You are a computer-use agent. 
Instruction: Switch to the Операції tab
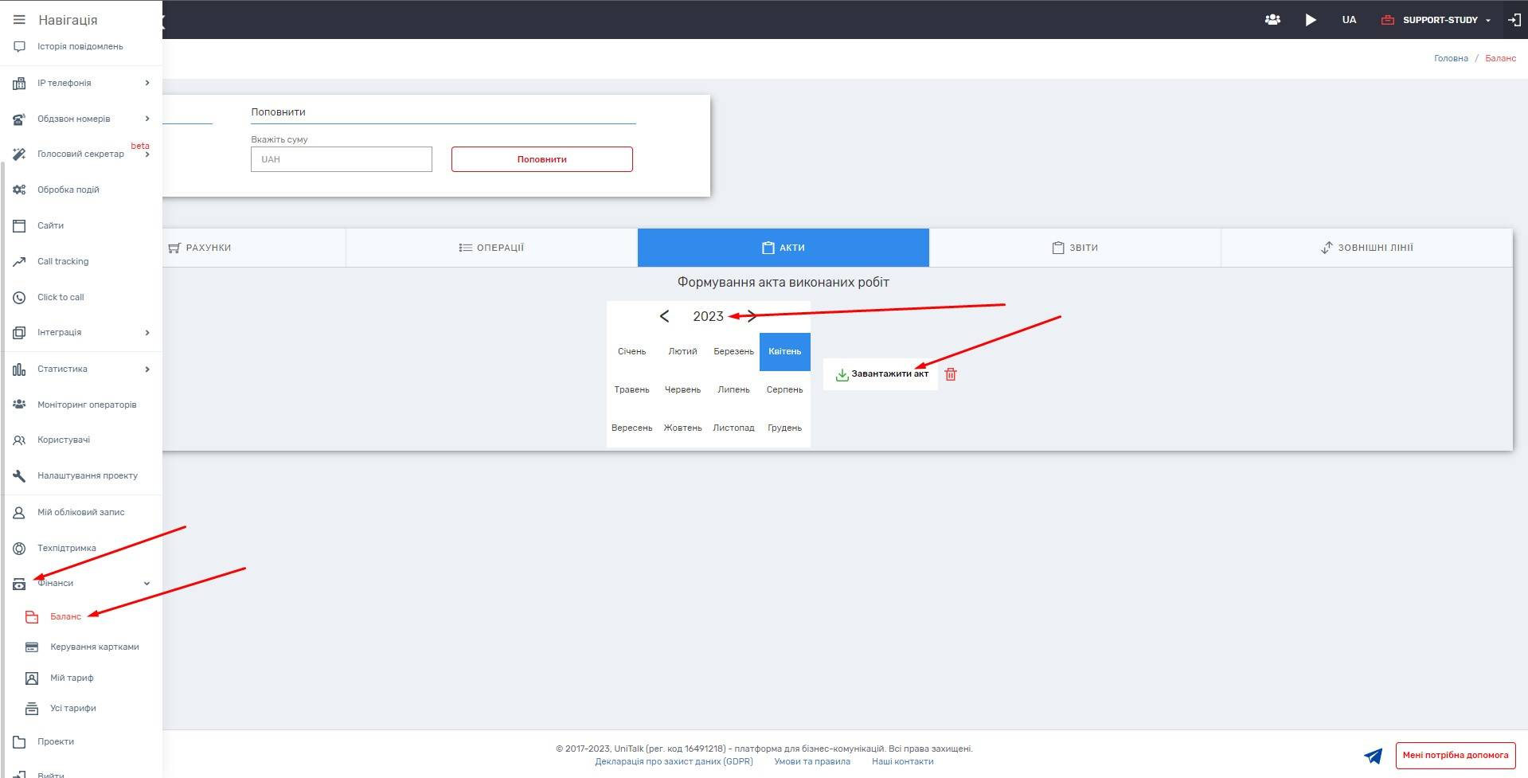click(491, 248)
